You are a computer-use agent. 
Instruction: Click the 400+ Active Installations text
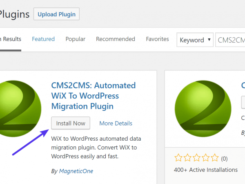(206, 170)
